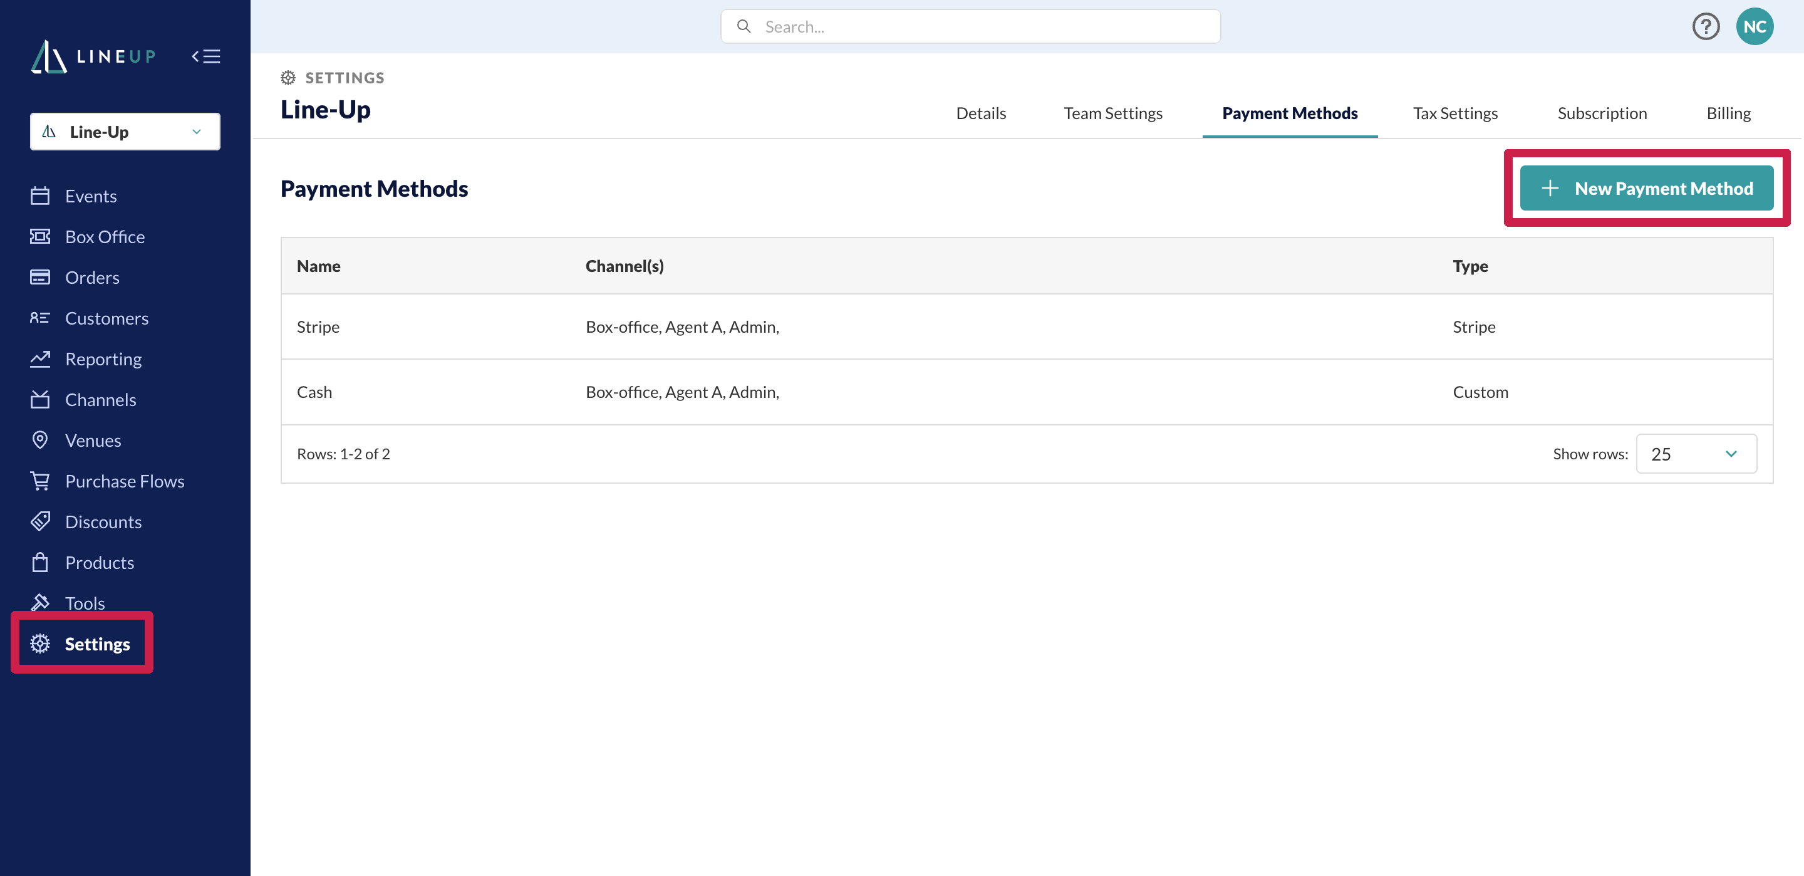Open Customers from the sidebar

point(106,318)
